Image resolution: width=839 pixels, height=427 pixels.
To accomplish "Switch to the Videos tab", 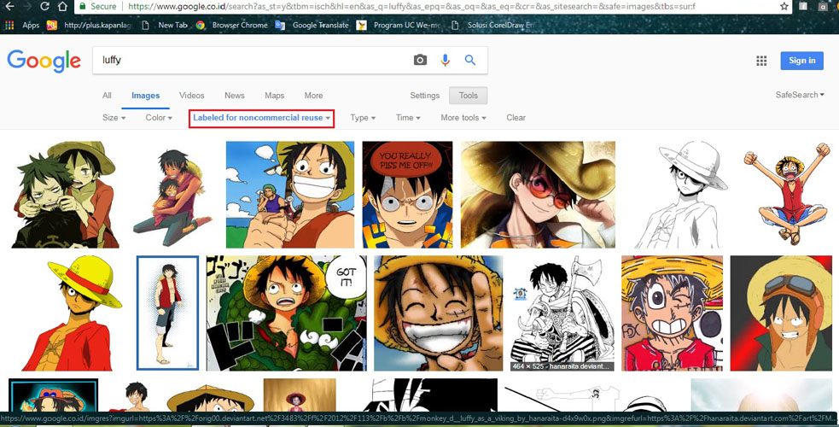I will [191, 96].
